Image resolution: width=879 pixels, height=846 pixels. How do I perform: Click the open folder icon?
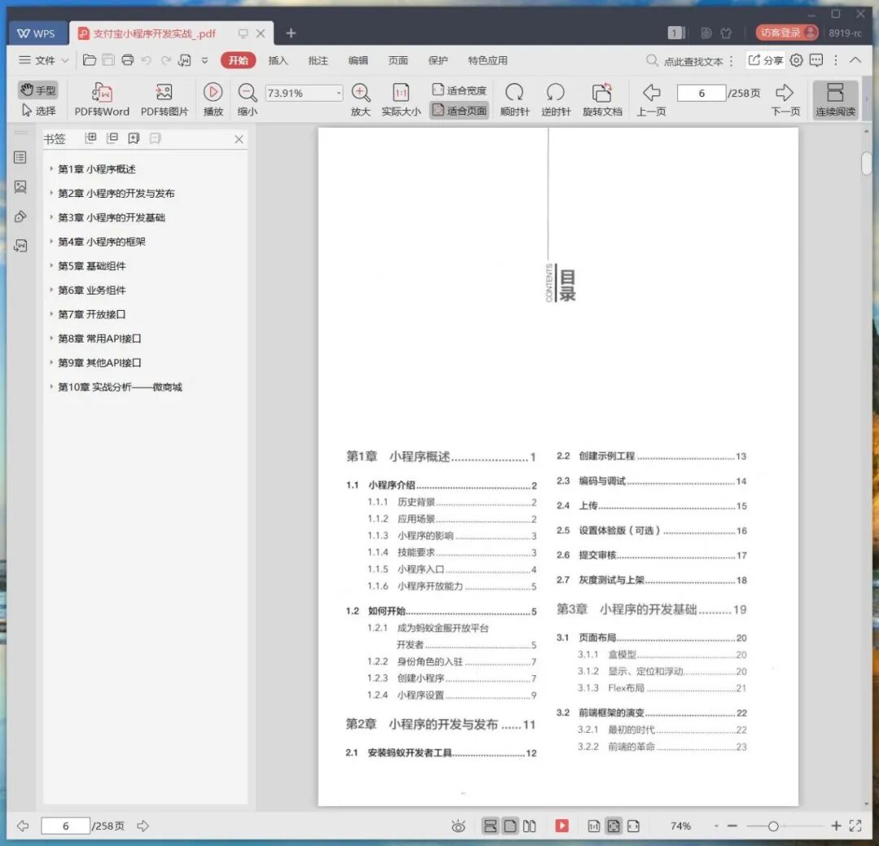pos(90,60)
